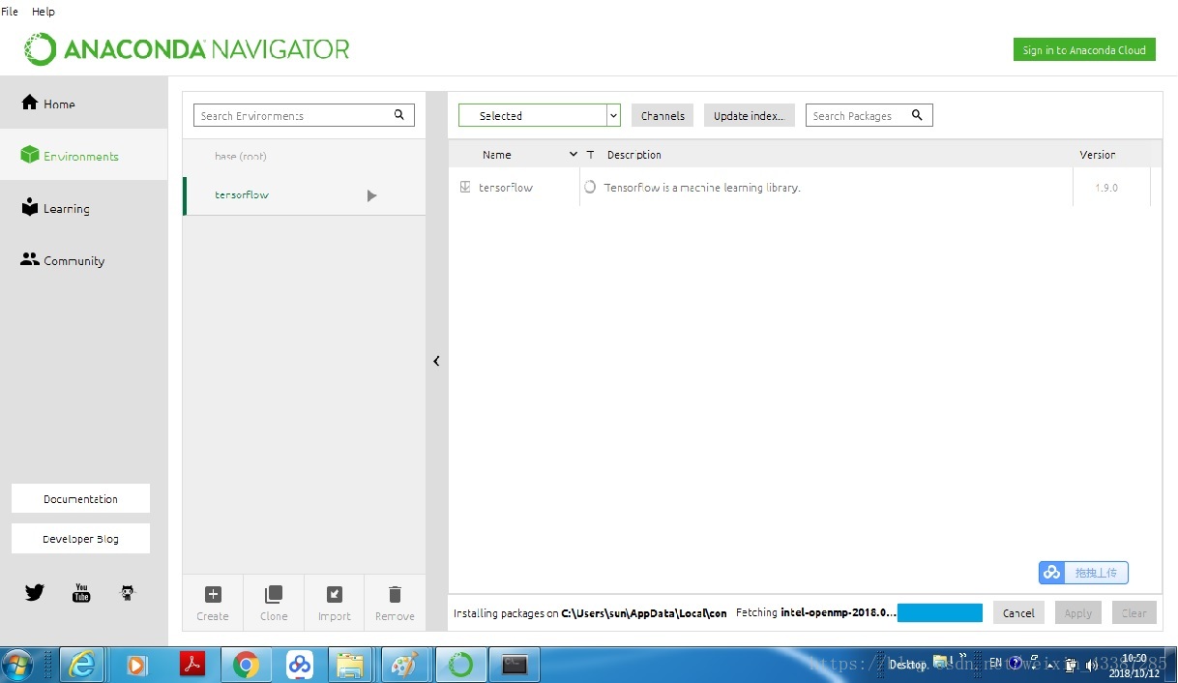Click the 'Fetching intel-openmp' status text
1178x683 pixels.
pyautogui.click(x=816, y=613)
